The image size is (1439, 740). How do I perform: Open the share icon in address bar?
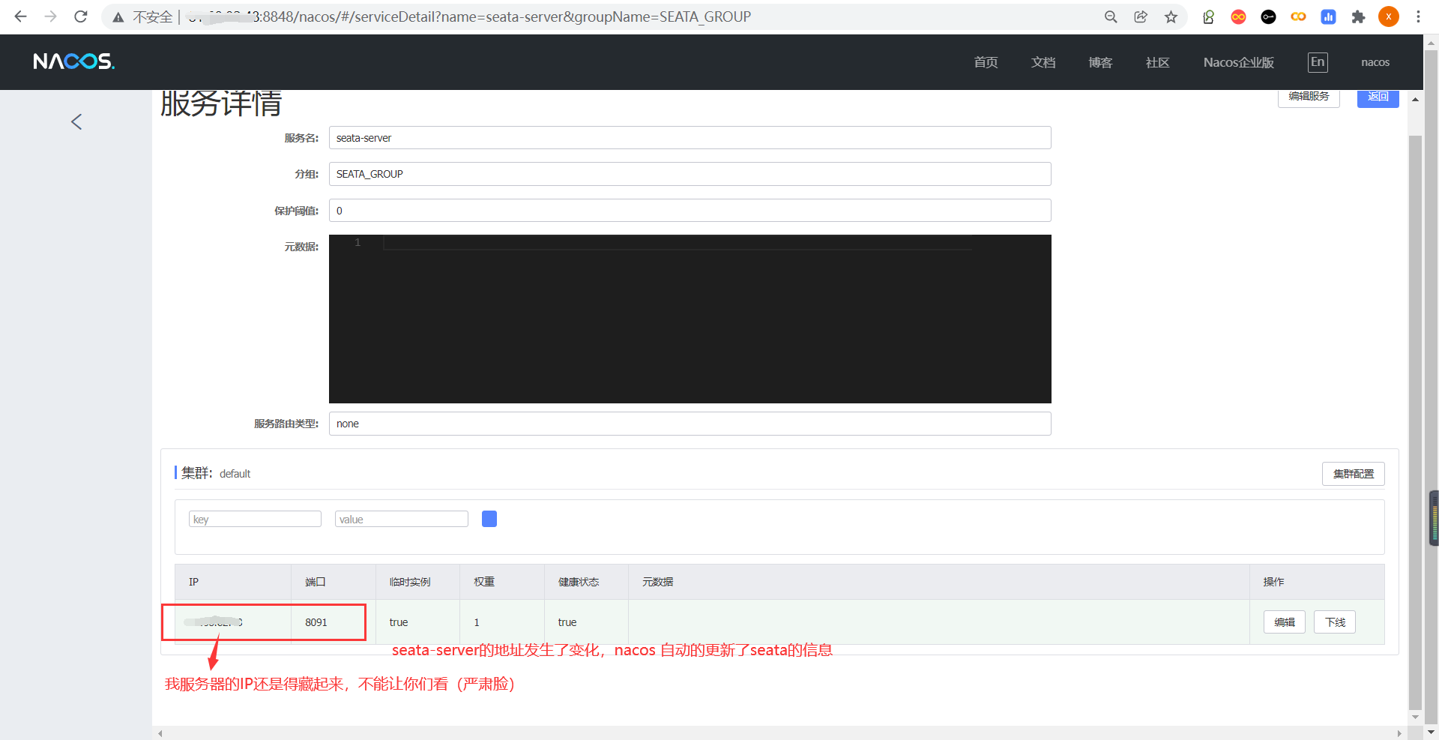(x=1141, y=16)
